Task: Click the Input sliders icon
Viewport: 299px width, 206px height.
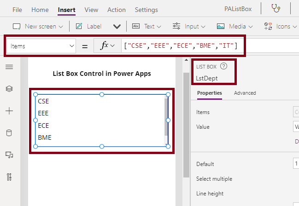Action: click(x=176, y=26)
